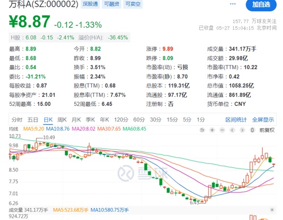Open 区间统计 range statistics
This screenshot has height=220, width=283.
(236, 120)
